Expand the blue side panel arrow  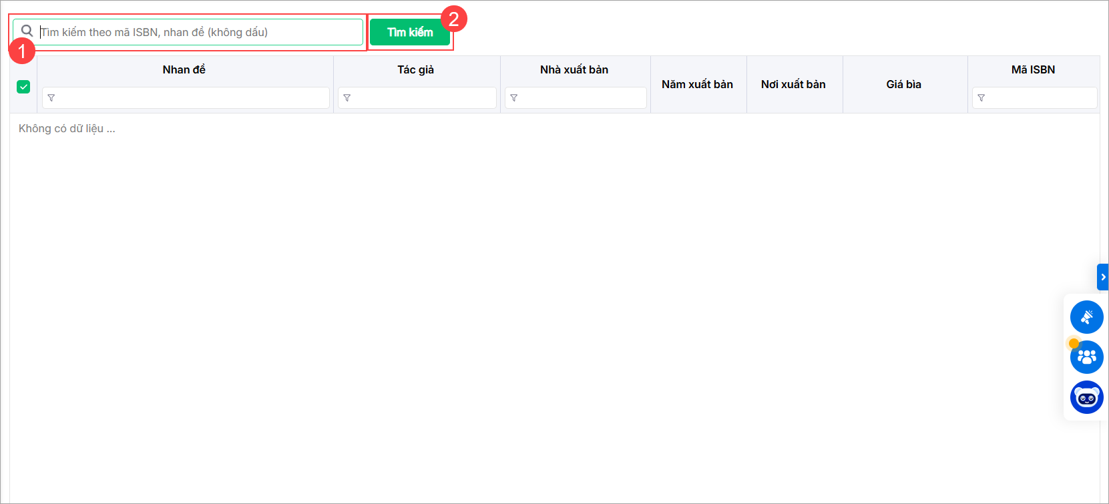1103,277
